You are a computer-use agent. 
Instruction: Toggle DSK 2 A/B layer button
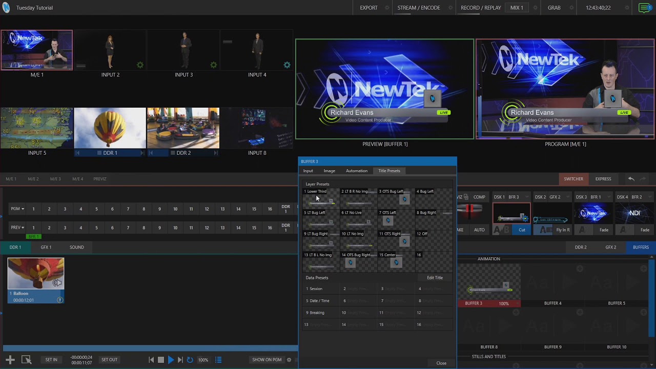pyautogui.click(x=543, y=230)
